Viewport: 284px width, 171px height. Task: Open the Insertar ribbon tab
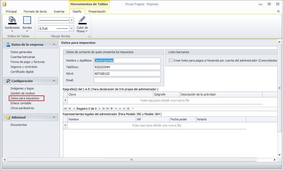coord(59,11)
